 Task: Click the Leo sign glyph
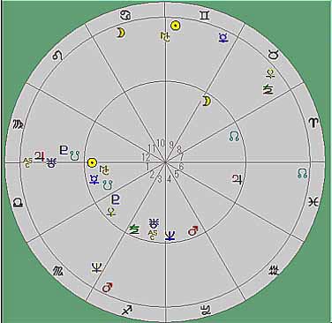57,55
